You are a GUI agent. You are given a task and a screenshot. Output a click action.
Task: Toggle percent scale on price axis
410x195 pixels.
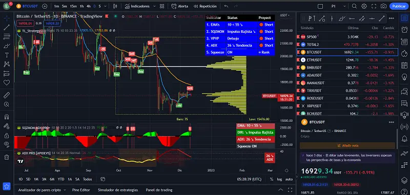(x=272, y=179)
